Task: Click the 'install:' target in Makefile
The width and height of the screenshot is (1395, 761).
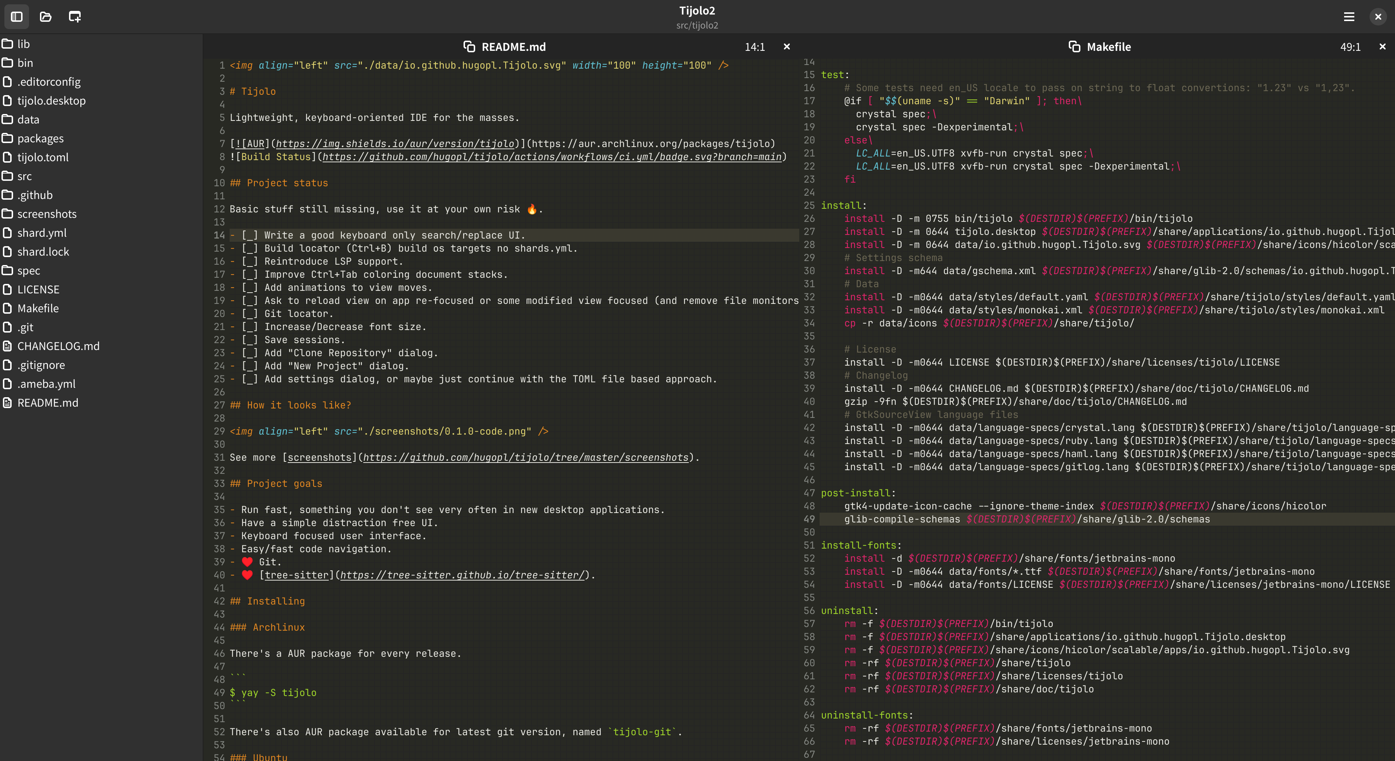Action: pyautogui.click(x=844, y=205)
